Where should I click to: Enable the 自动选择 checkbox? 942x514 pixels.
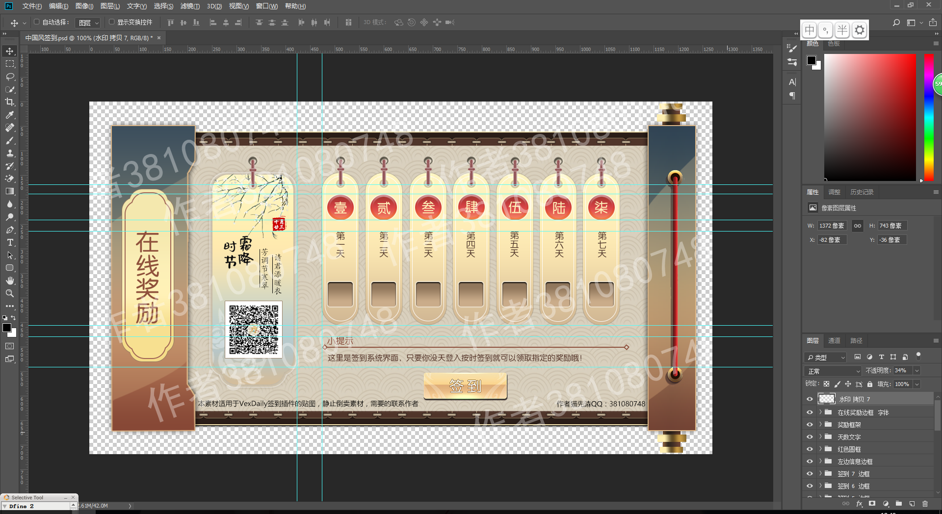36,22
